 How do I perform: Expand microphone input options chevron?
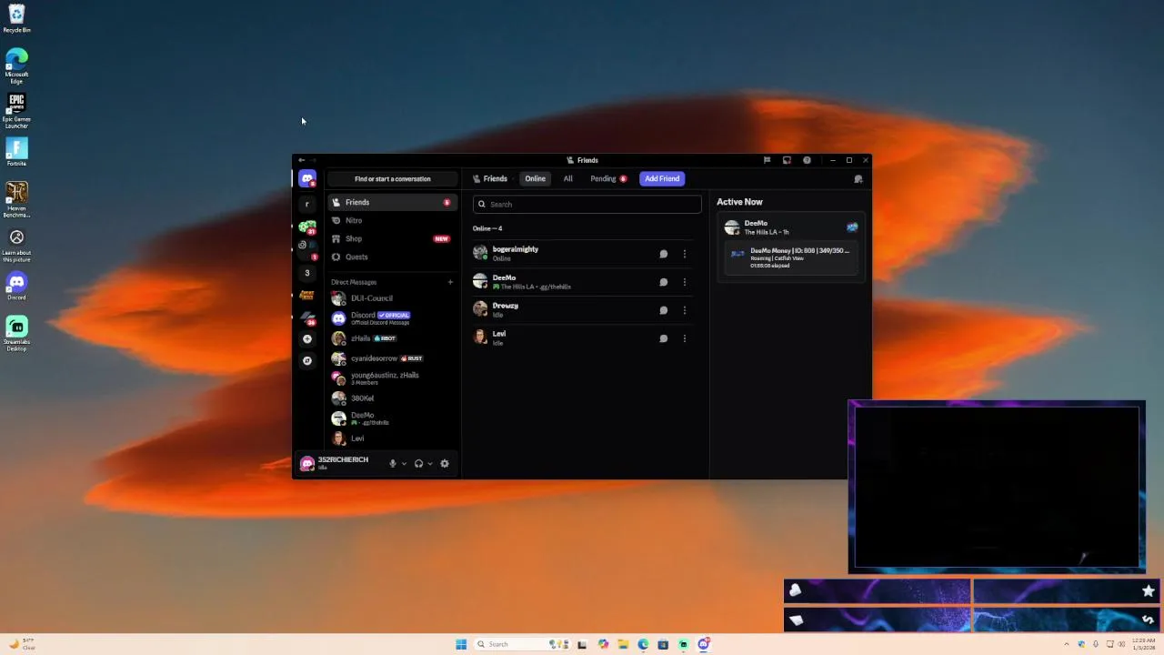click(x=404, y=464)
